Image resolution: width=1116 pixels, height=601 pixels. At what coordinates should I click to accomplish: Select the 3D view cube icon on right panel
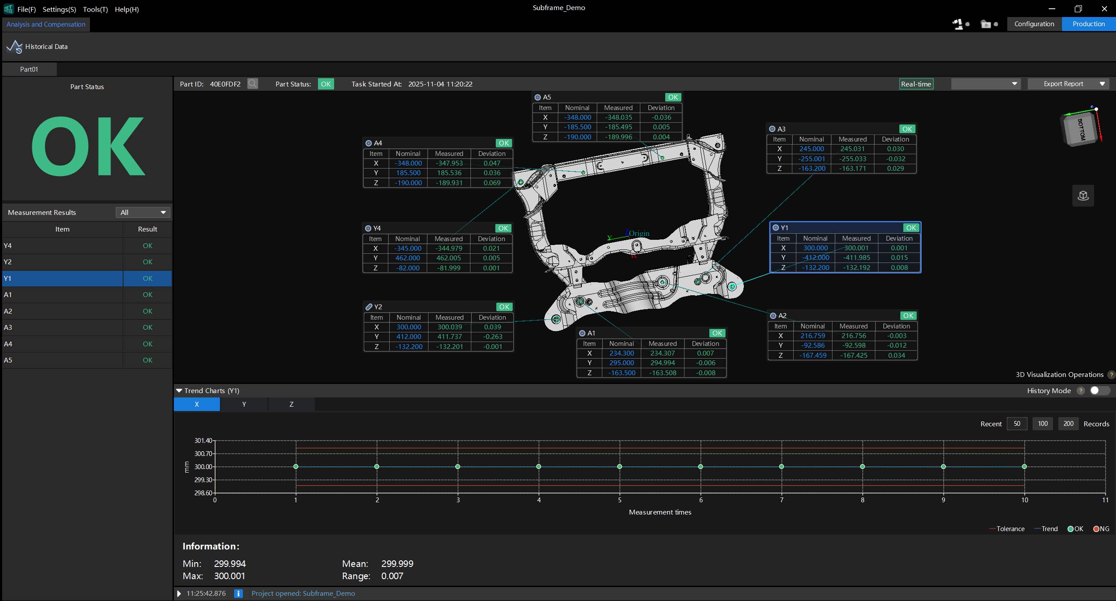[x=1083, y=196]
